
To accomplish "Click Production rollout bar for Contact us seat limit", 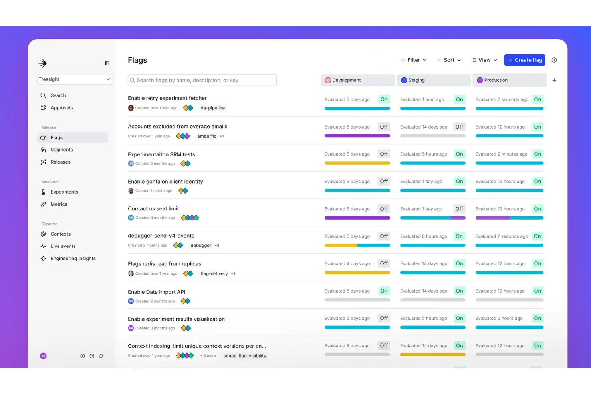I will [x=509, y=218].
